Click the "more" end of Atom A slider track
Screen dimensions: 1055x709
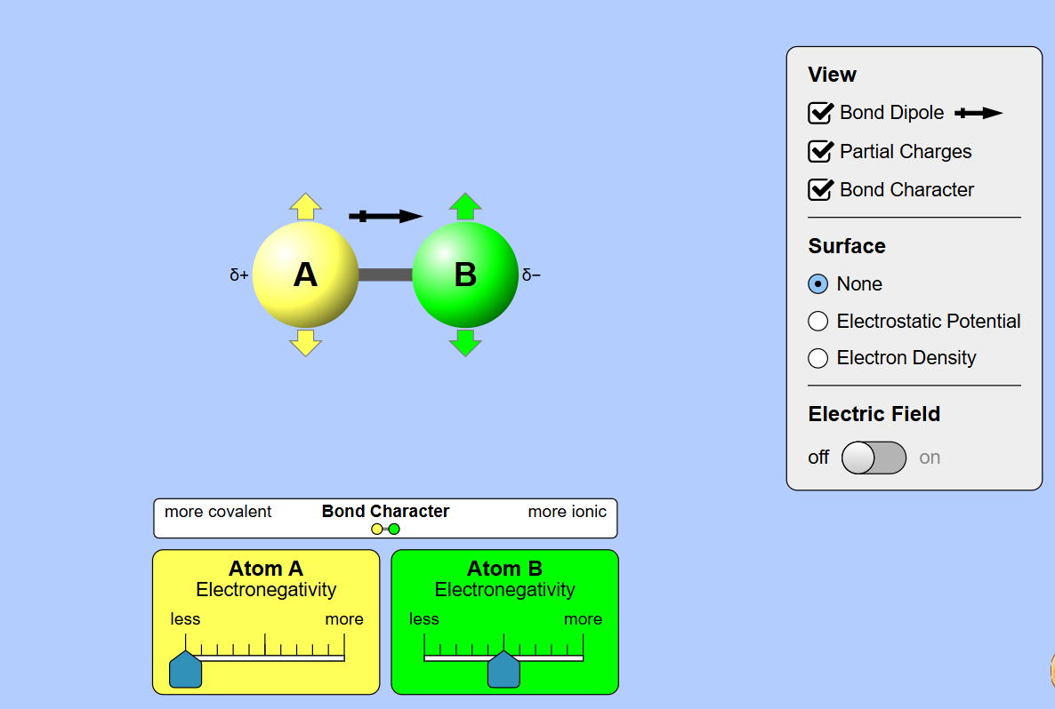342,658
